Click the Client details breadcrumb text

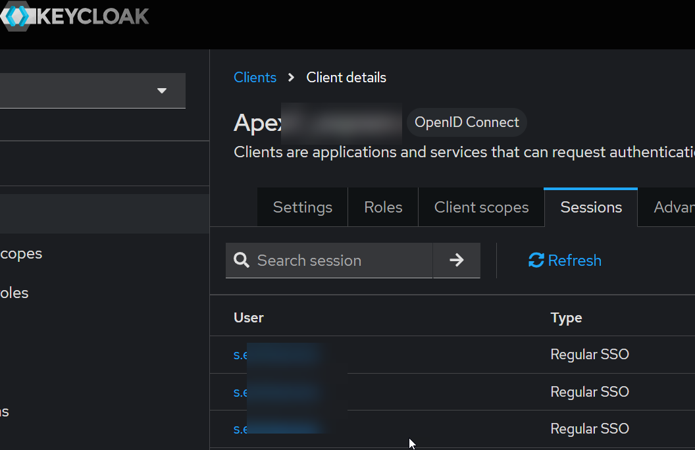tap(346, 78)
